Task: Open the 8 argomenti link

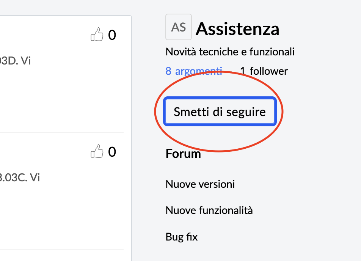Action: tap(194, 71)
